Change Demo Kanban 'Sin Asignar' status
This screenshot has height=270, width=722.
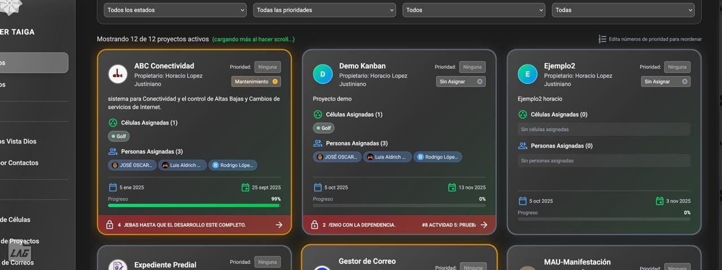(x=461, y=82)
